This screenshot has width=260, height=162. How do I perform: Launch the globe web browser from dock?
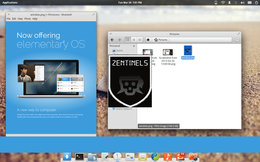pyautogui.click(x=155, y=157)
